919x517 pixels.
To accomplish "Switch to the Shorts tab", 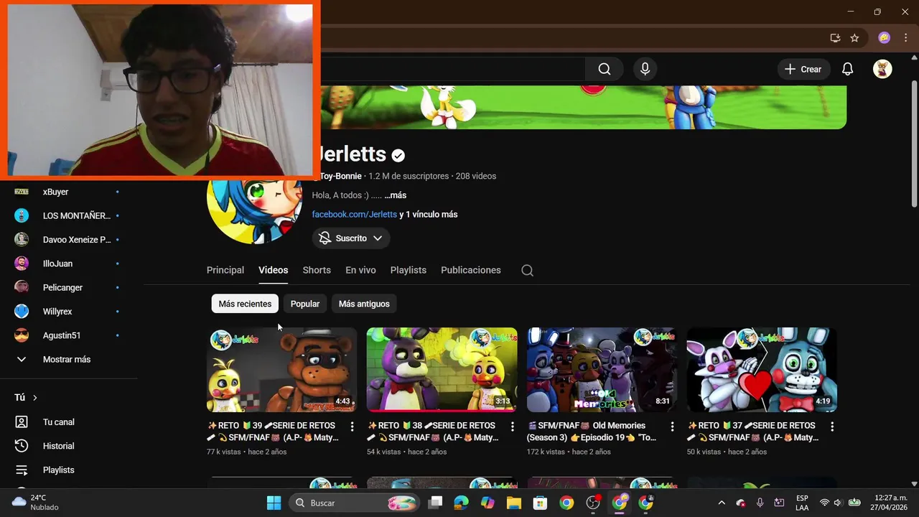I will (x=317, y=270).
